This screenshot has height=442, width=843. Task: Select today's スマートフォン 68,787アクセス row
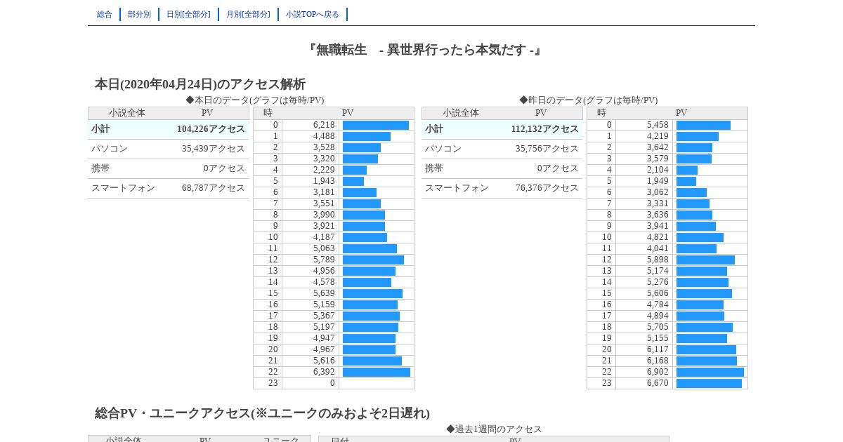[169, 188]
